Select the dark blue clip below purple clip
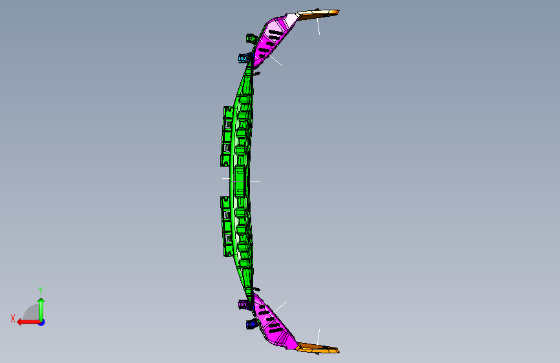This screenshot has width=560, height=363. (252, 324)
